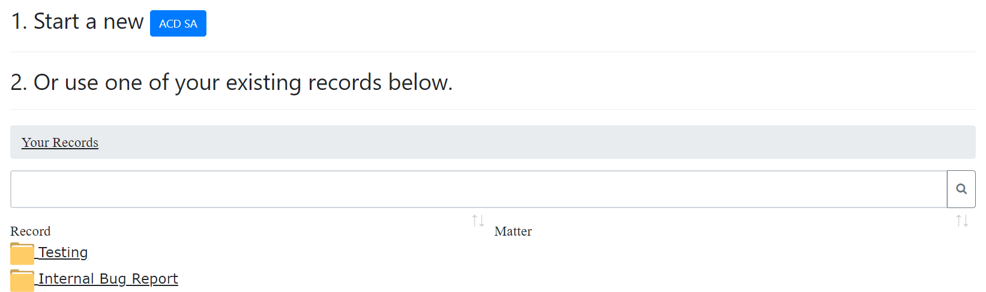
Task: Click the blue ACD SA button
Action: (x=178, y=23)
